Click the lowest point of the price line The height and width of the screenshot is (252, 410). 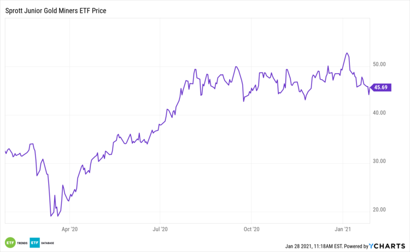(51, 216)
